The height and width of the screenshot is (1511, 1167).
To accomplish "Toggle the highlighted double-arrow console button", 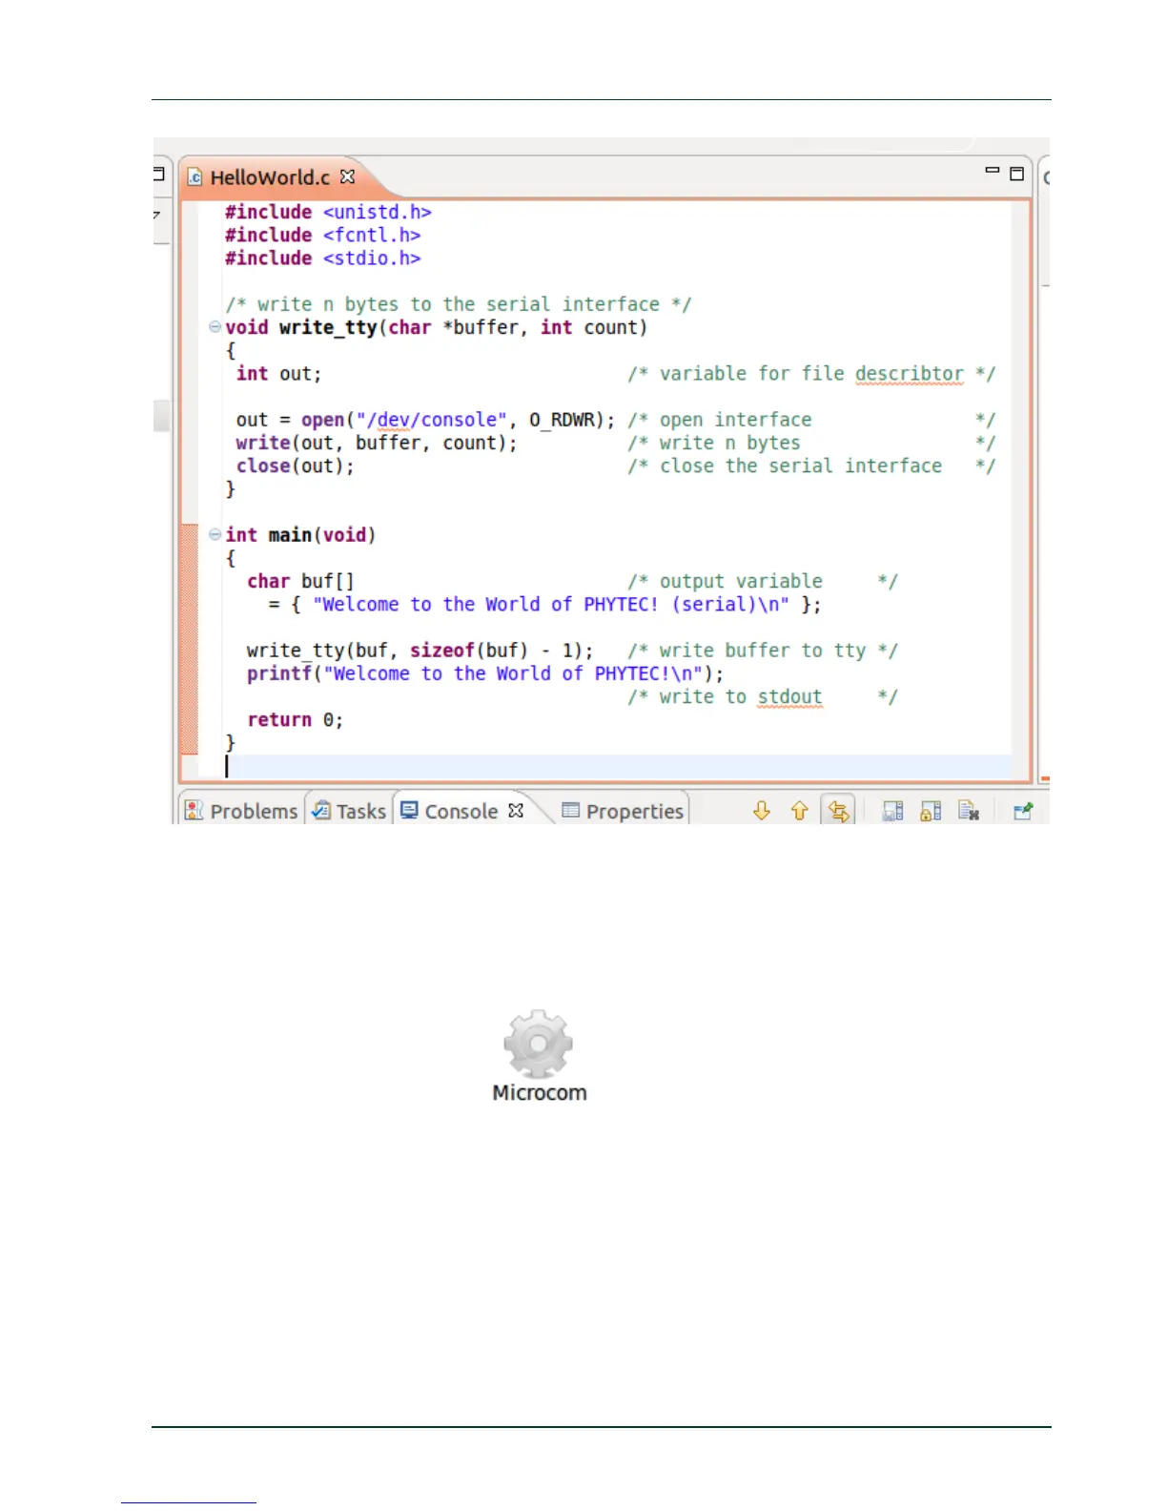I will pyautogui.click(x=838, y=811).
